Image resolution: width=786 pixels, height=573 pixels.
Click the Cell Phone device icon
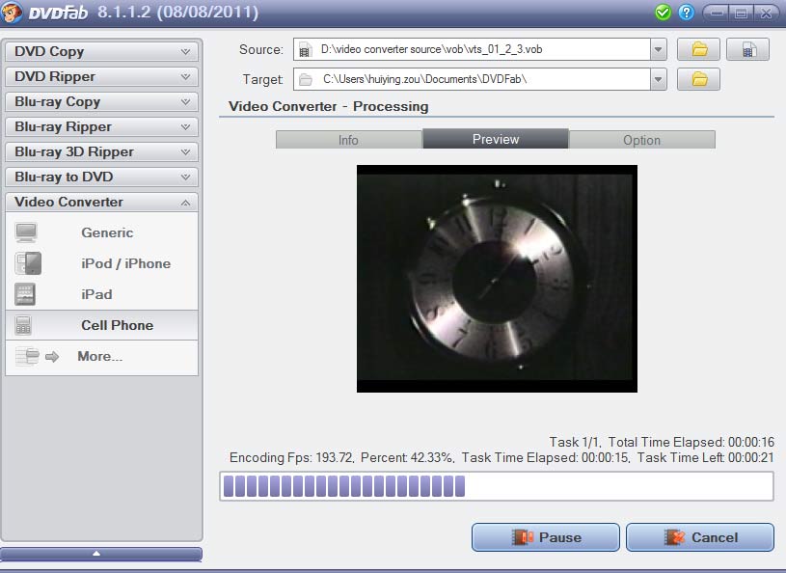point(23,325)
